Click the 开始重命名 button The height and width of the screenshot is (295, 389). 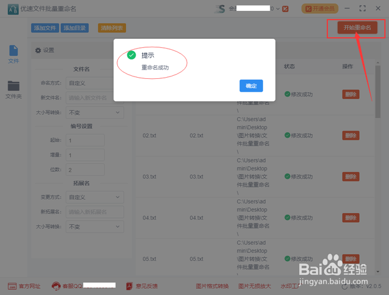point(357,27)
